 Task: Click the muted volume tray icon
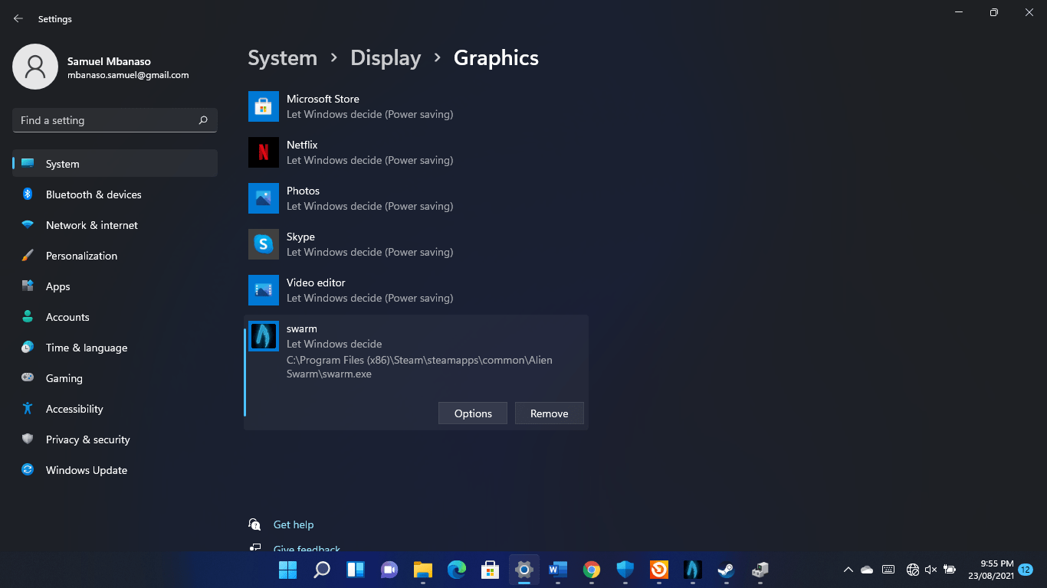coord(931,570)
